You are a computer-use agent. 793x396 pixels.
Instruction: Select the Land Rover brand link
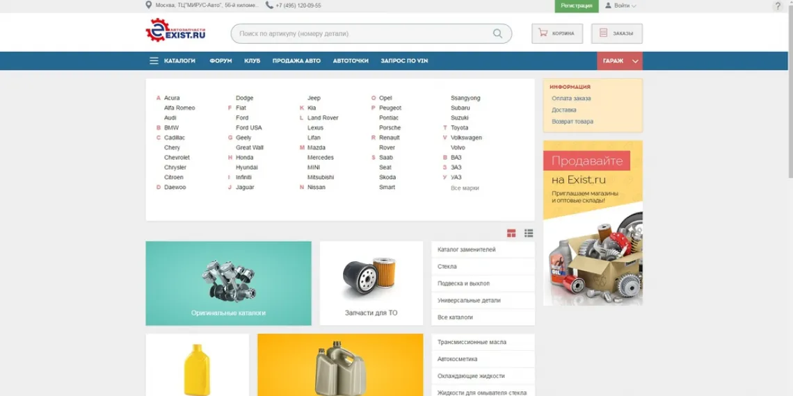(323, 117)
